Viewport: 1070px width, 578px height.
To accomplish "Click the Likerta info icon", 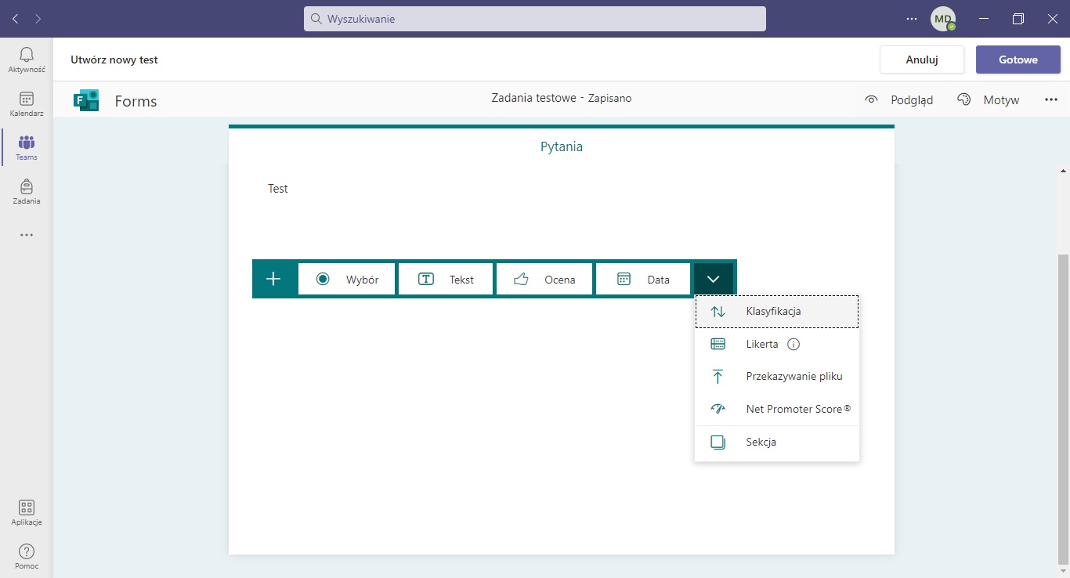I will coord(793,344).
